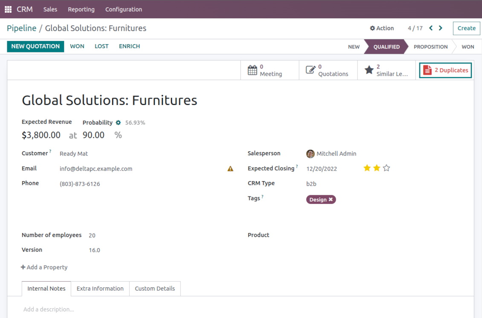Go to the next record arrow

tap(441, 28)
